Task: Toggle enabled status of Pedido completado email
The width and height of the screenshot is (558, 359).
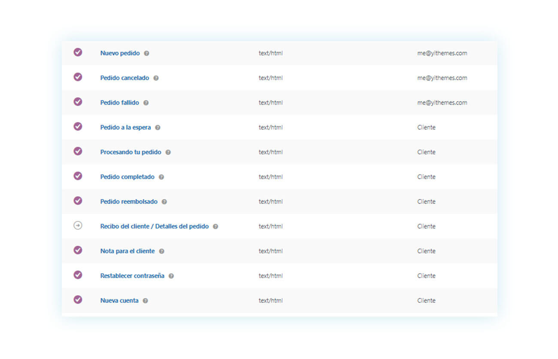Action: tap(78, 176)
